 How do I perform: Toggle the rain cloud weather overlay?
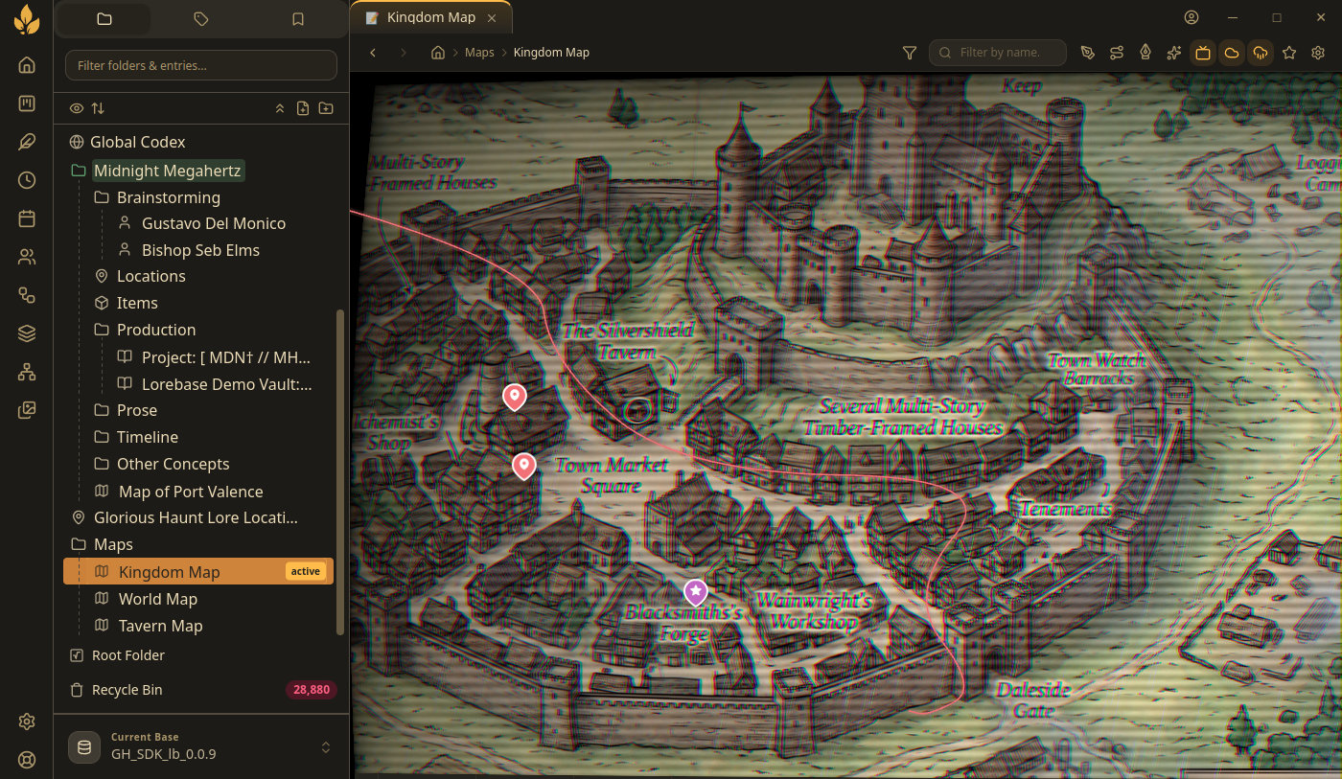[1261, 53]
